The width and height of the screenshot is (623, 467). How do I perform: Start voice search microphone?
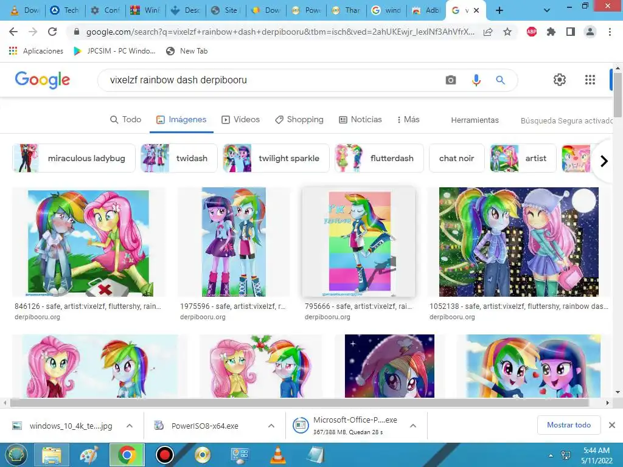pyautogui.click(x=476, y=80)
